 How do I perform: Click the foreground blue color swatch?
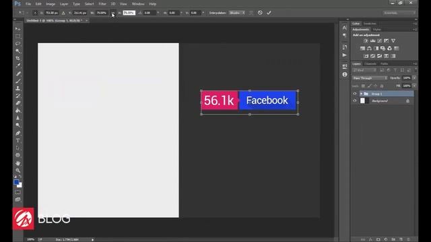click(16, 182)
